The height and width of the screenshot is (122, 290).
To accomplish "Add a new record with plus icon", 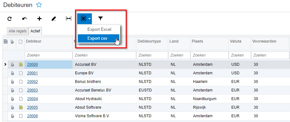I will tap(39, 19).
